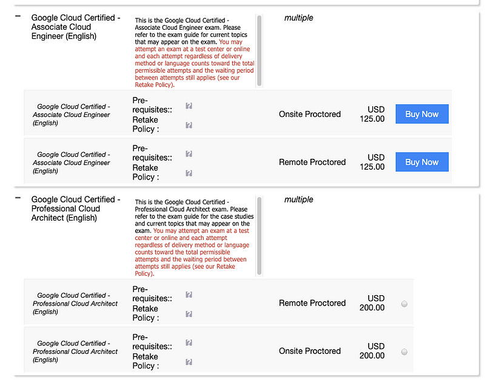The width and height of the screenshot is (485, 380).
Task: Open Retake Policy help for Associate Onsite Proctored row
Action: (x=189, y=125)
